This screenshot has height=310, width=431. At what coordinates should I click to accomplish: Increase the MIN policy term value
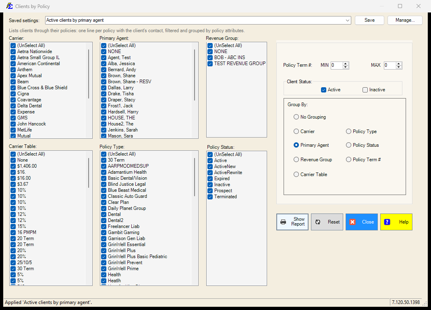pyautogui.click(x=346, y=64)
